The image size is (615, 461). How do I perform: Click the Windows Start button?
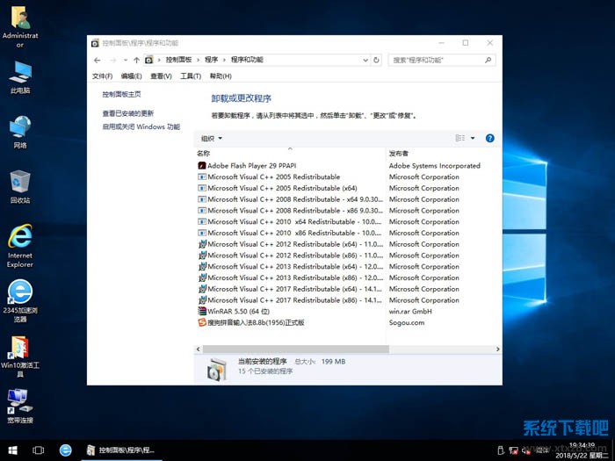pos(12,450)
